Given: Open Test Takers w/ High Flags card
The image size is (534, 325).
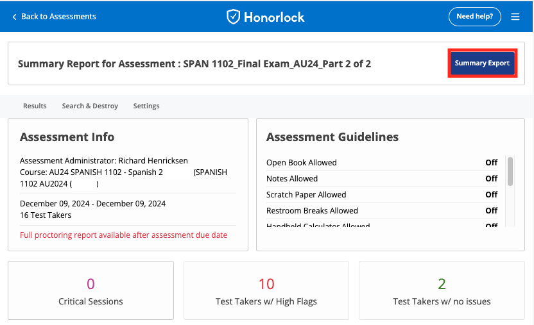Looking at the screenshot, I should pos(266,290).
